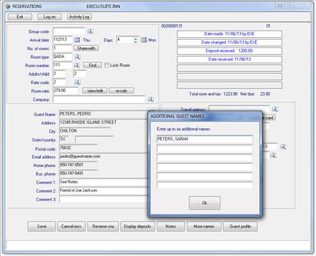Click the Days field
Screen dimensions: 316x256
[x=125, y=40]
